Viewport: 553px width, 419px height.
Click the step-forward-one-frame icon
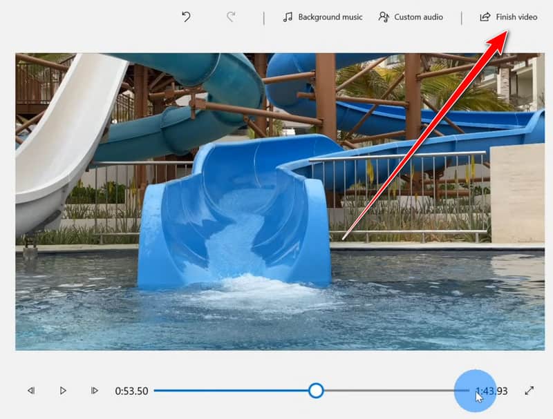click(x=94, y=390)
